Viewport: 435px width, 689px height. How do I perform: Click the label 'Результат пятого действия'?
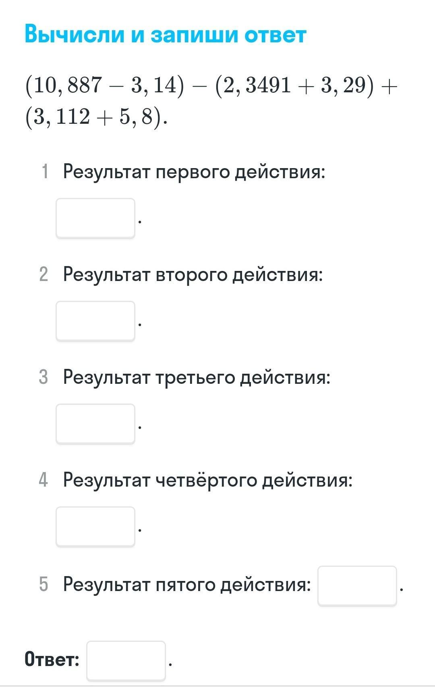click(x=187, y=584)
